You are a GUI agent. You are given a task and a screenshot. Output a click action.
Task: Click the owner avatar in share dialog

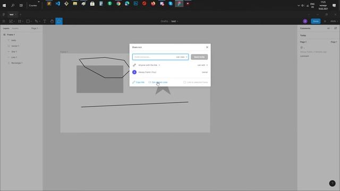(134, 72)
